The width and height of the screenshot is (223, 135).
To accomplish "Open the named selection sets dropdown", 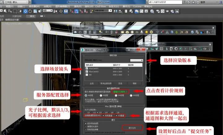I will tap(103, 11).
